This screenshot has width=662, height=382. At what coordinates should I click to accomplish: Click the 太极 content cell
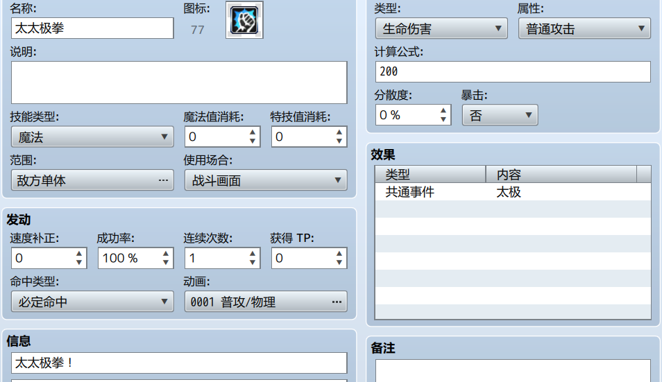coord(509,192)
